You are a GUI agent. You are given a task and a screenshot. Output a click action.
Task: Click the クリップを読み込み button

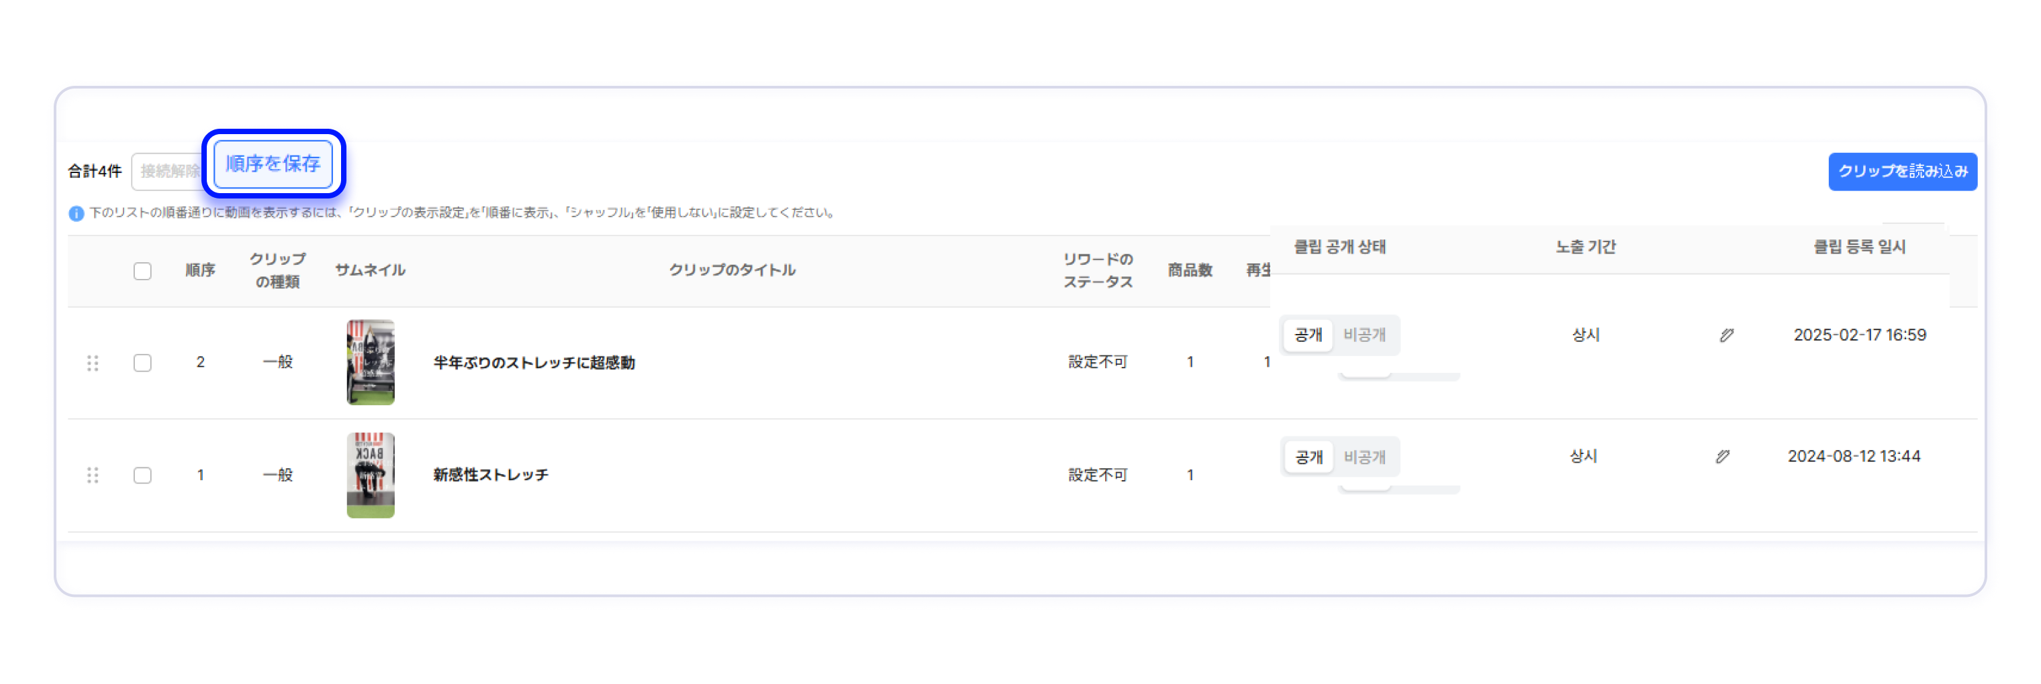(1902, 172)
